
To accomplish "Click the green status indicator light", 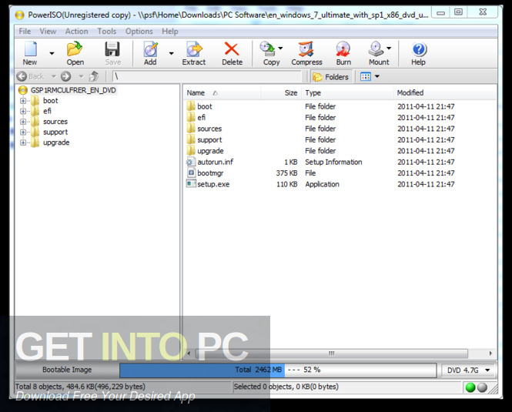I will tap(470, 387).
